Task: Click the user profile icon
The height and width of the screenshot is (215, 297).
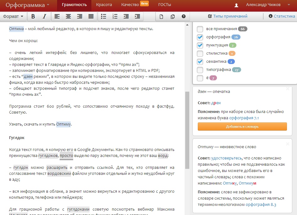Action: point(236,5)
